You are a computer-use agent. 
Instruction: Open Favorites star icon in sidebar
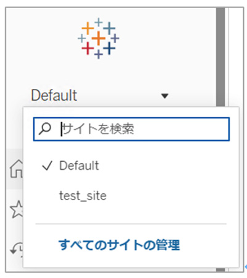(x=17, y=209)
